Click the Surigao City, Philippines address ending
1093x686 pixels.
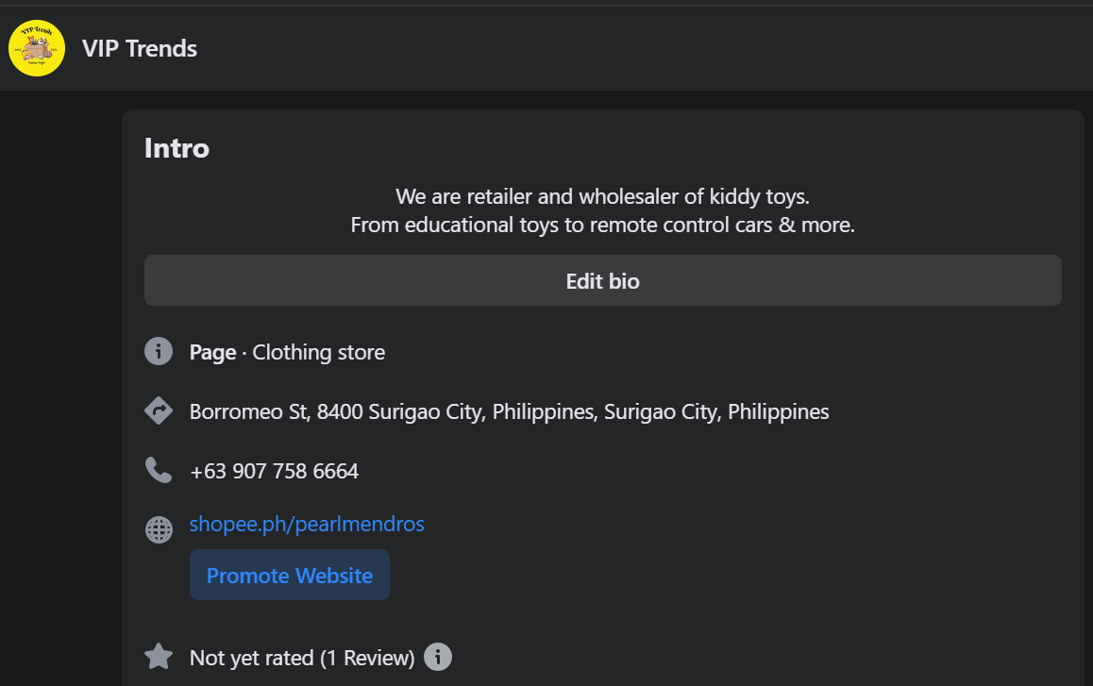point(716,411)
